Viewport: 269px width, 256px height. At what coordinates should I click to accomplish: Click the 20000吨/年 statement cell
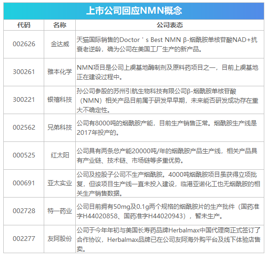click(170, 156)
